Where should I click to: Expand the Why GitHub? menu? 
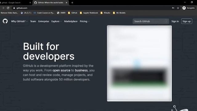(x=19, y=21)
